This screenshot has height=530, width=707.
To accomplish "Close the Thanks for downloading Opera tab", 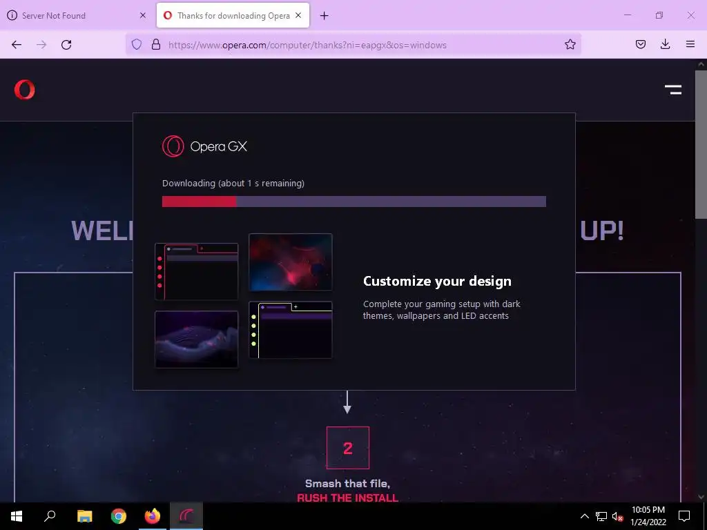I will [298, 15].
